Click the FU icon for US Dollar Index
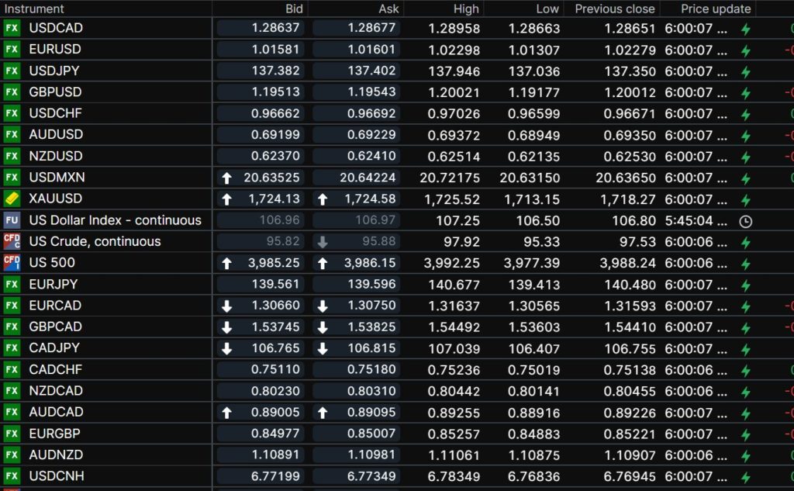794x491 pixels. [x=12, y=220]
